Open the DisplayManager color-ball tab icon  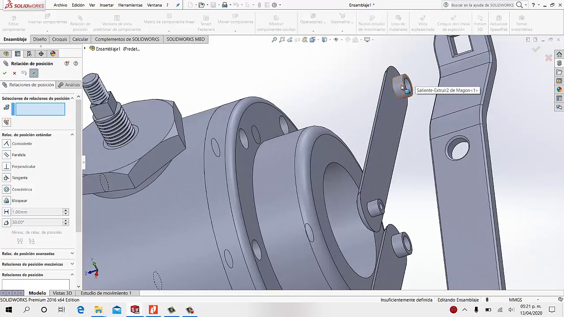(x=53, y=54)
